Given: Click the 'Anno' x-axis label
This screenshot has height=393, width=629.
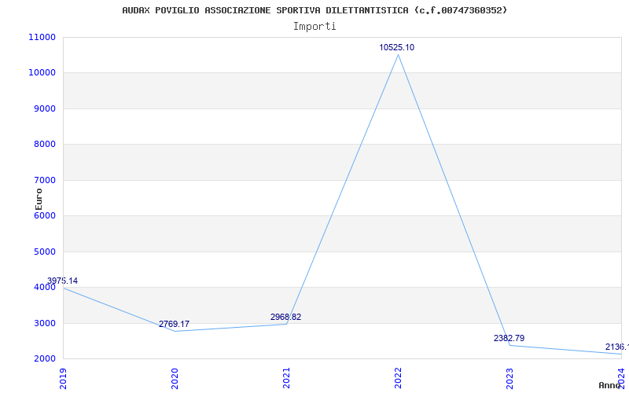Looking at the screenshot, I should (x=610, y=385).
